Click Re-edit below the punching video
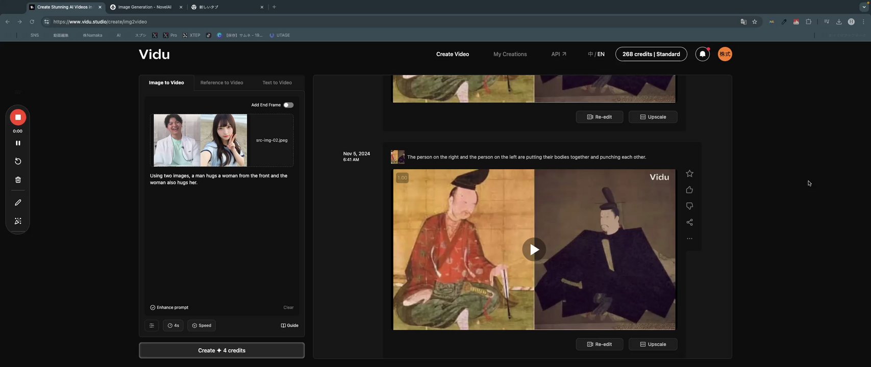The image size is (871, 367). (x=600, y=344)
